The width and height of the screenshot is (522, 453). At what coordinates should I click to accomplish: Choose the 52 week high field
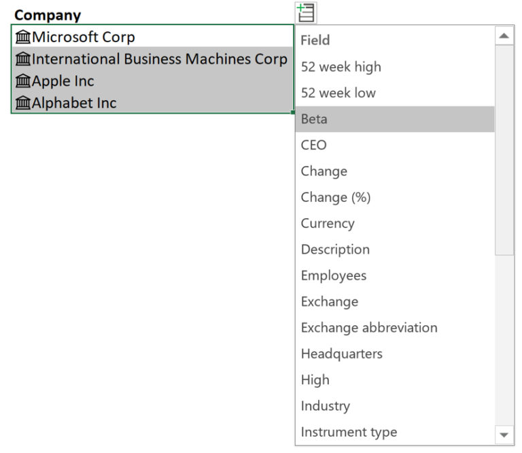(x=341, y=67)
